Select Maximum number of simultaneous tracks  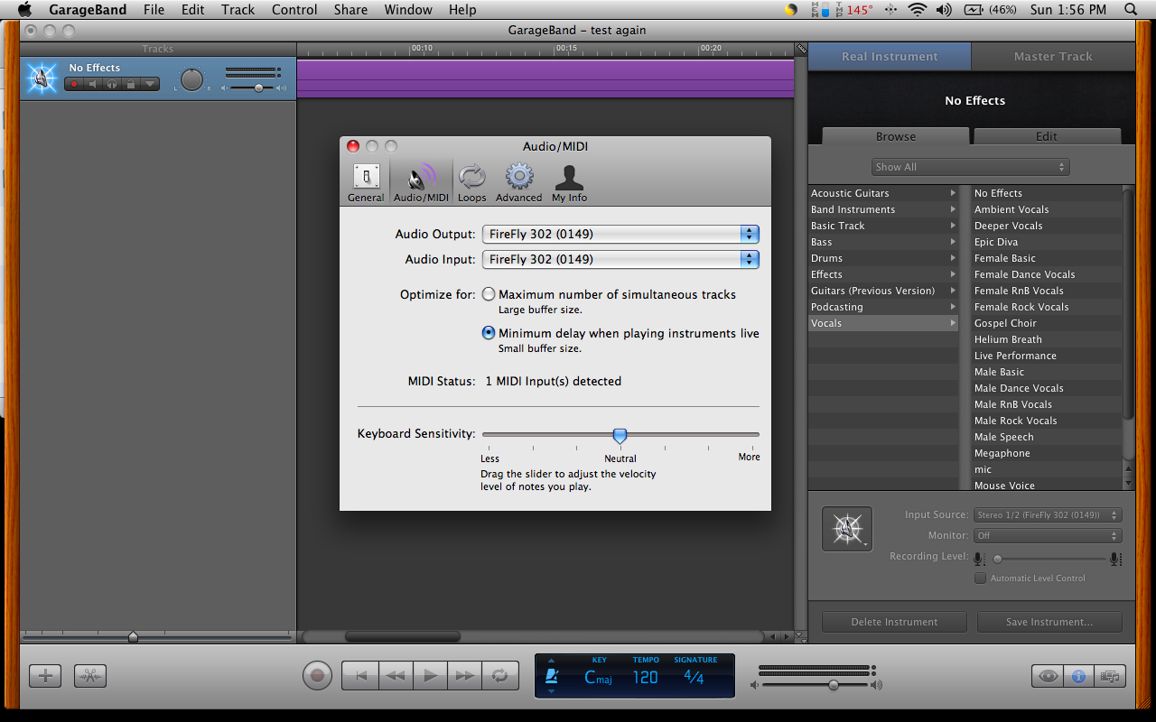tap(489, 294)
